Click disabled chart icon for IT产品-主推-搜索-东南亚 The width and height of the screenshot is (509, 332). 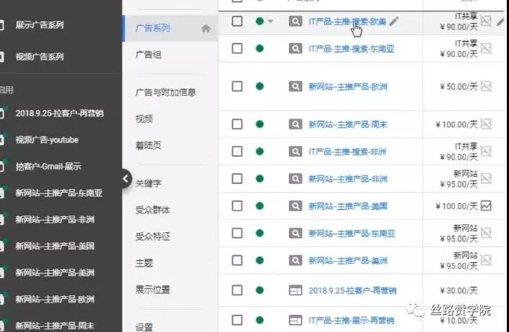[486, 49]
